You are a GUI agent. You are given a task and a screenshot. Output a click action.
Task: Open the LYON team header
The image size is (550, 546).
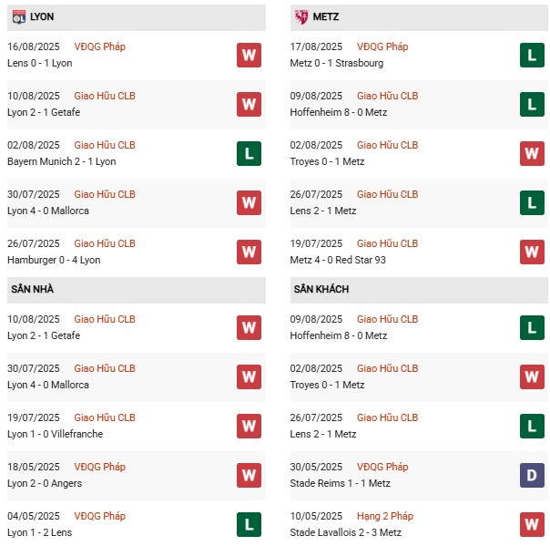41,17
